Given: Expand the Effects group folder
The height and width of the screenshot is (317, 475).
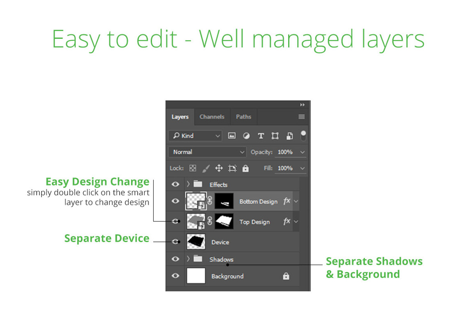Looking at the screenshot, I should tap(188, 184).
